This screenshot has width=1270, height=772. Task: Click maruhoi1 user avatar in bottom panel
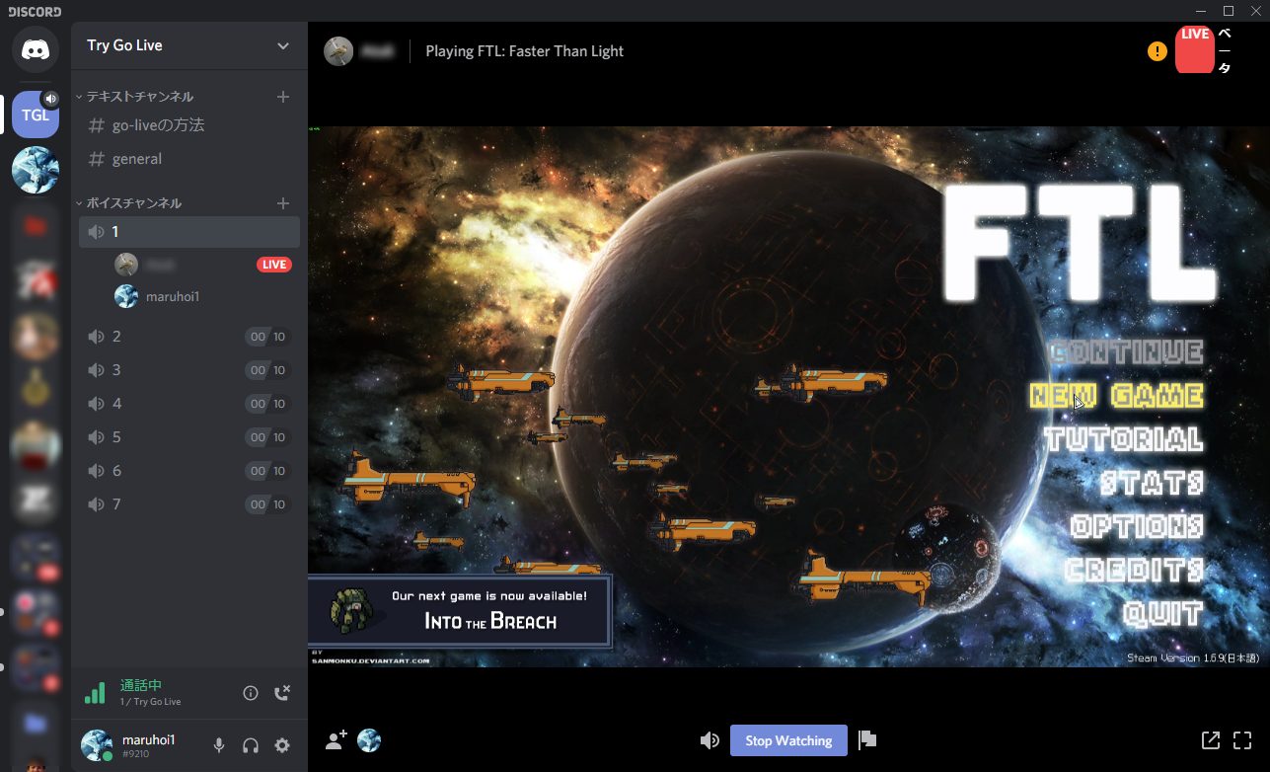[97, 745]
